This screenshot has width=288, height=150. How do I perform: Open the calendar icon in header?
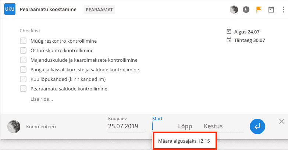point(271,10)
